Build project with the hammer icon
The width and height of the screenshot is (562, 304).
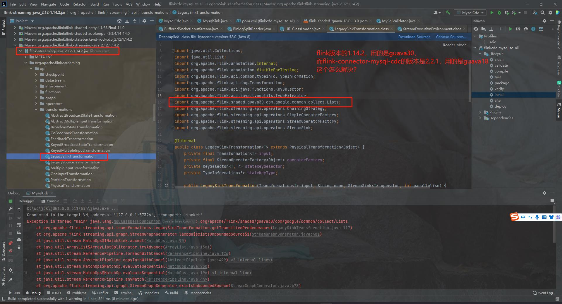tap(448, 13)
